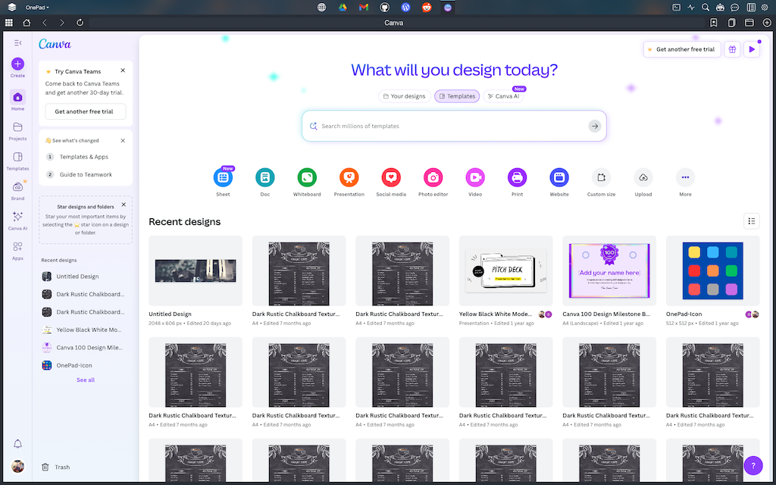Image resolution: width=776 pixels, height=485 pixels.
Task: Open Apps in the left sidebar
Action: click(17, 246)
